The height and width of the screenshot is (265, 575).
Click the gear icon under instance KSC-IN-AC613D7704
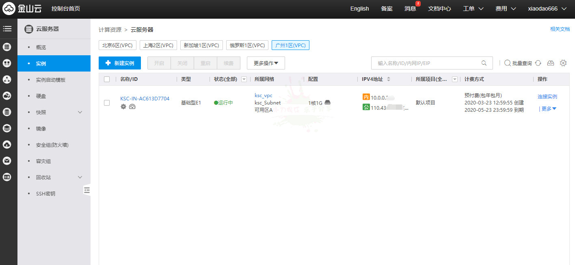(x=123, y=106)
